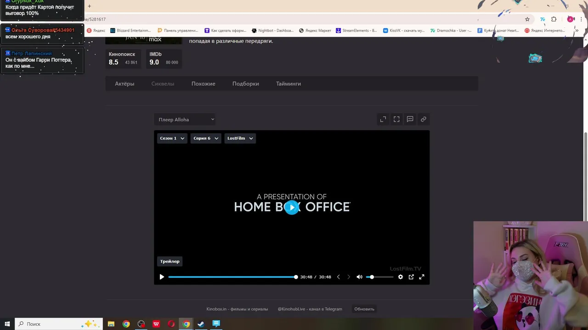Screen dimensions: 588x330
Task: Open Kinobox.in - фильмы и сериалы link
Action: point(237,309)
